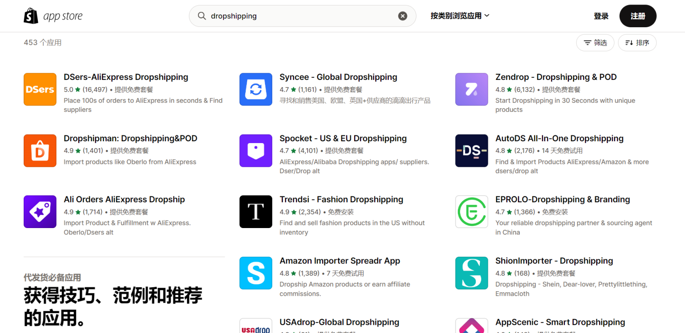
Task: Click the Spocket purple pocket icon
Action: pos(256,150)
